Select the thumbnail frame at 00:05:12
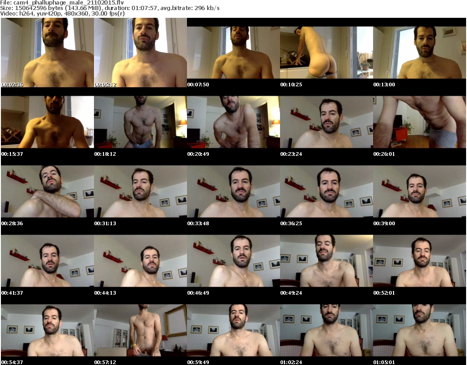This screenshot has width=467, height=365. 140,53
